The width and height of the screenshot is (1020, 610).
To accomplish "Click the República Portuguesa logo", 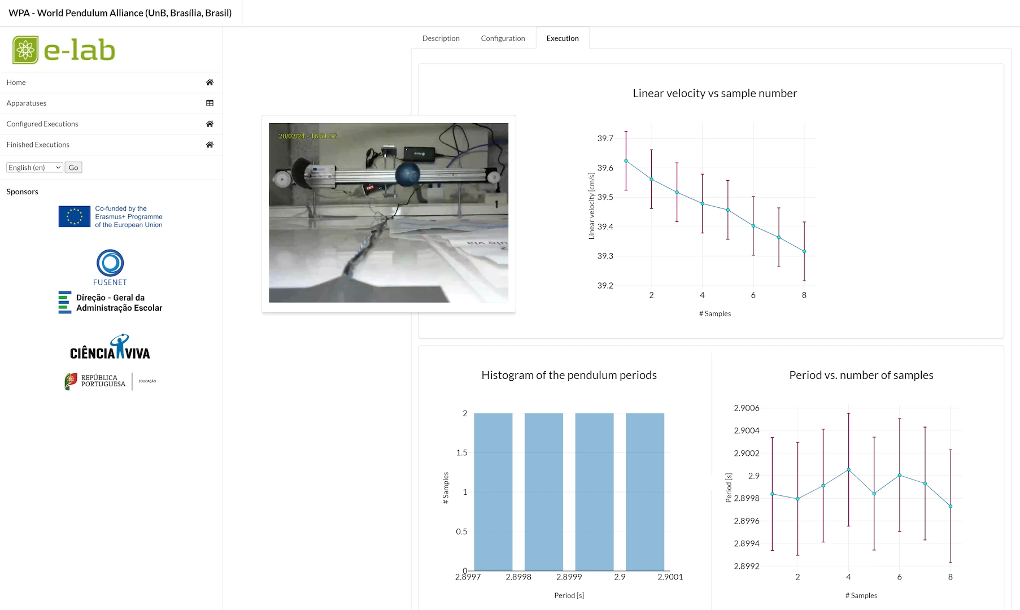I will coord(96,381).
